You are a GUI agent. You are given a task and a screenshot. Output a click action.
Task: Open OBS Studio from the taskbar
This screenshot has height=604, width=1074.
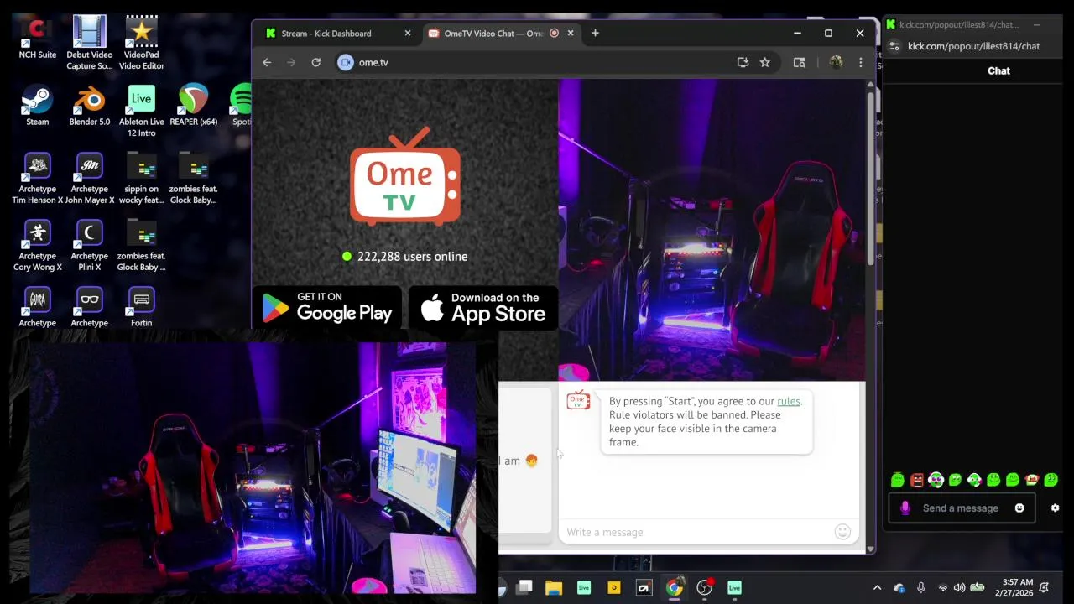(x=705, y=588)
